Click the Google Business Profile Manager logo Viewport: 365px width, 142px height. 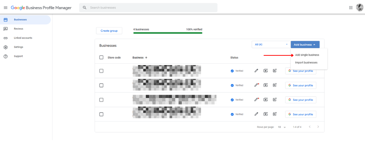pos(41,8)
